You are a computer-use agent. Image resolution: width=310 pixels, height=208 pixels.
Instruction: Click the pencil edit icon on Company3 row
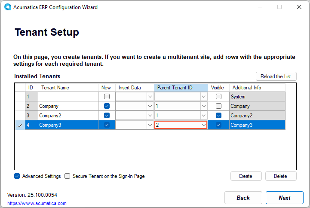point(20,125)
